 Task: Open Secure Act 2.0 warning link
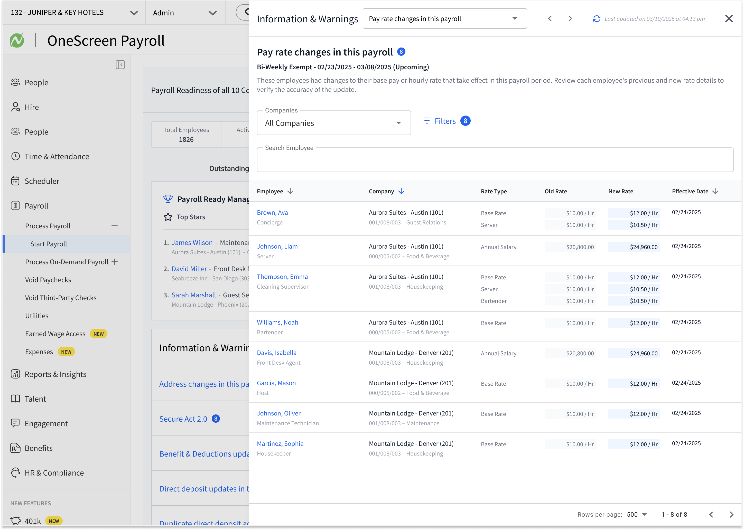183,419
